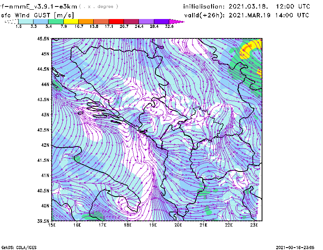Click the '42N' latitude label

(45, 145)
